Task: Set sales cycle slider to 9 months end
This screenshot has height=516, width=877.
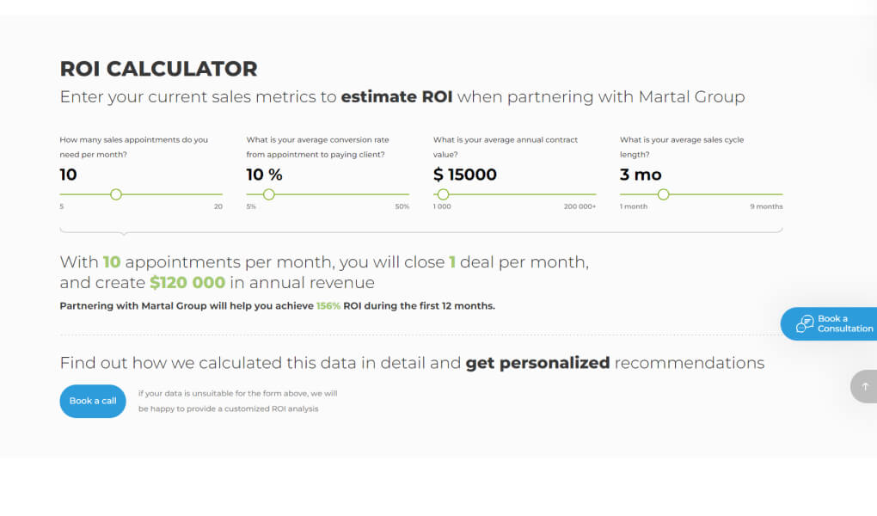Action: tap(782, 194)
